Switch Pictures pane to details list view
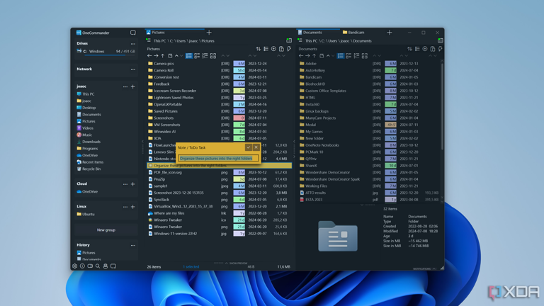 189,56
